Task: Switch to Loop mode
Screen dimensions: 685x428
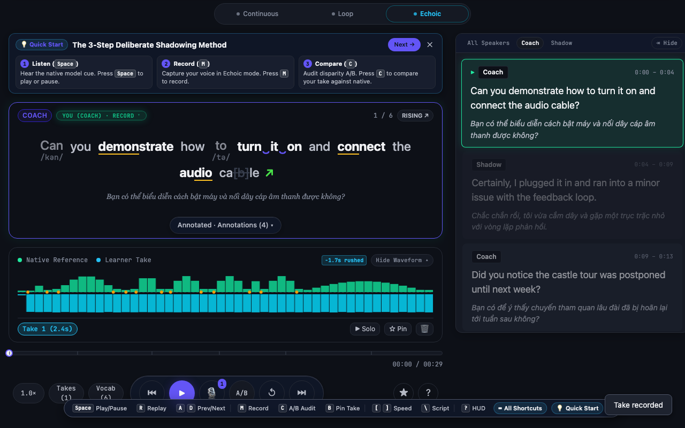Action: click(342, 14)
